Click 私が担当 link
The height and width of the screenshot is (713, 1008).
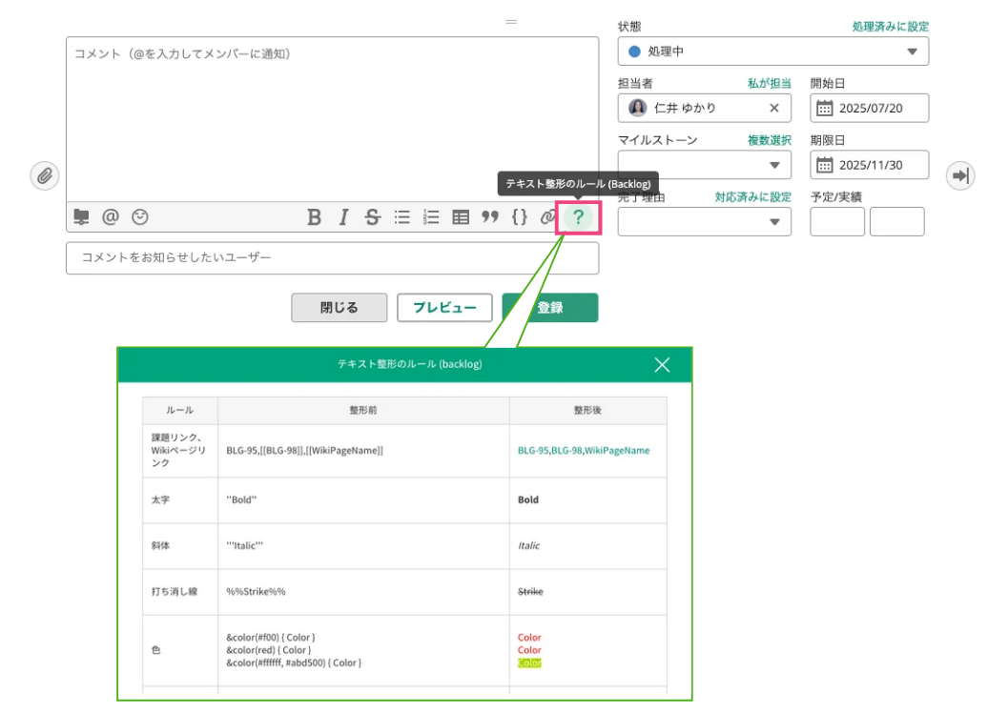[769, 84]
